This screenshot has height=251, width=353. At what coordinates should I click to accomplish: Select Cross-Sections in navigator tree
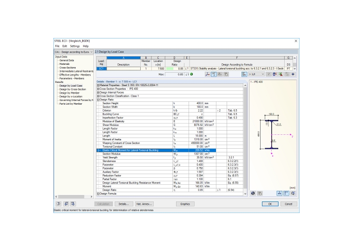(67, 68)
